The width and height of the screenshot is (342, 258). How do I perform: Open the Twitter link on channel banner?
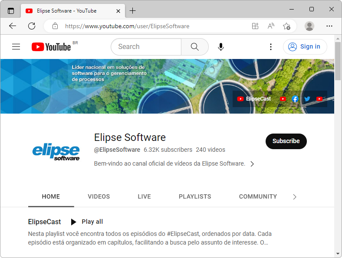(x=307, y=99)
